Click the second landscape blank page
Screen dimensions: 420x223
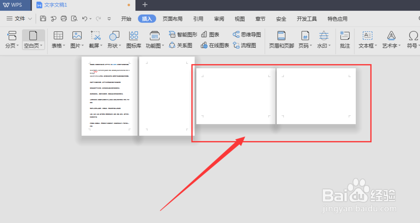click(x=316, y=96)
